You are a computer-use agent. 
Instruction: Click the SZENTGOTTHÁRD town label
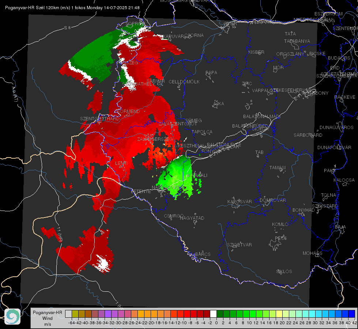pyautogui.click(x=100, y=119)
